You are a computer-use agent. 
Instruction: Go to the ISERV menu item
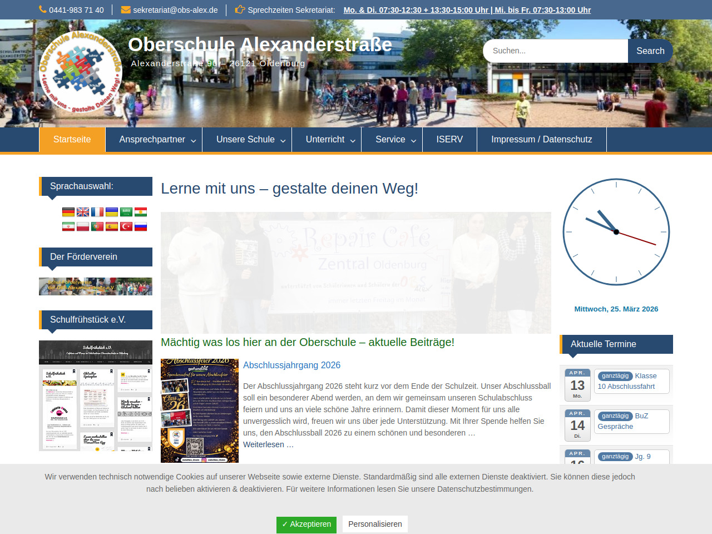[449, 140]
